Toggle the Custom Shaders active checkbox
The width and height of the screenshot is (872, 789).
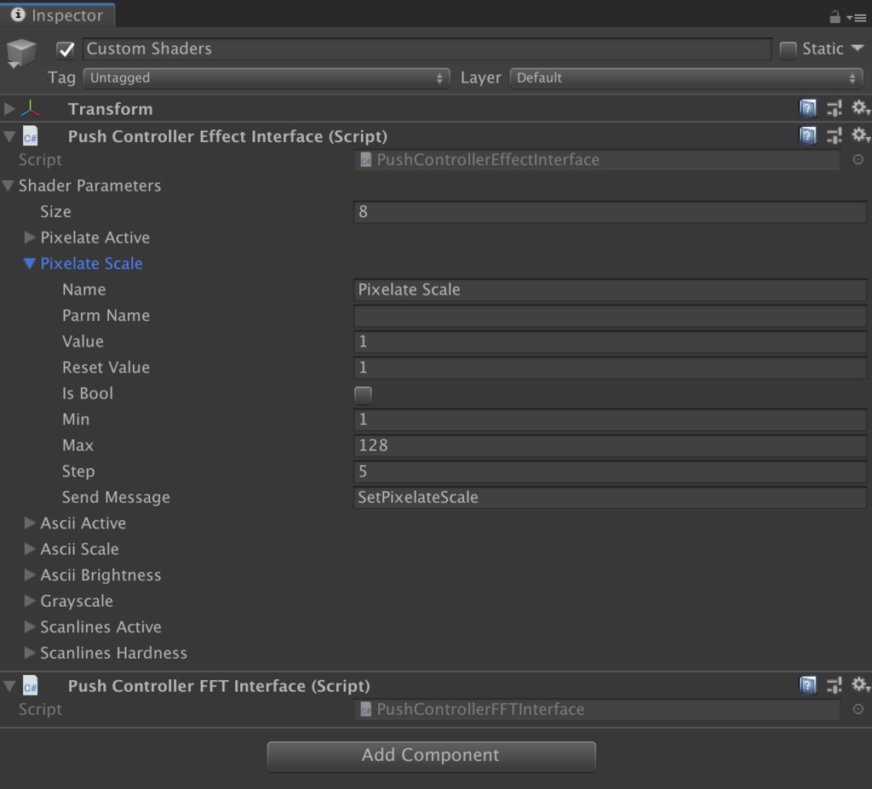click(x=66, y=49)
